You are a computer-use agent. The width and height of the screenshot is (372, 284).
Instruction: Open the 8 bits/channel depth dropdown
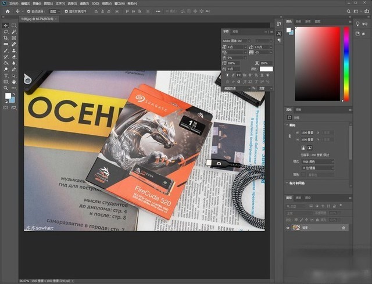pos(318,168)
